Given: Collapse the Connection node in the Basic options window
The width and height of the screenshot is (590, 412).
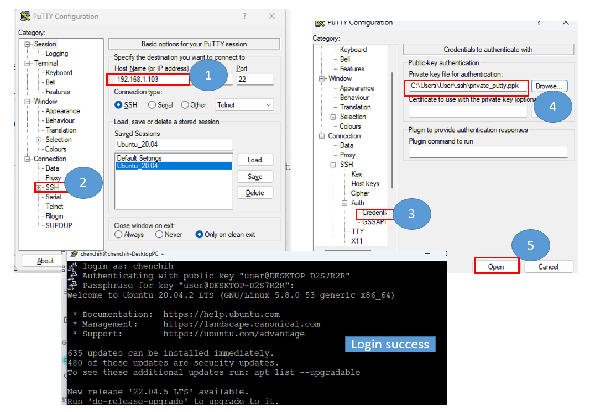Looking at the screenshot, I should pyautogui.click(x=27, y=159).
